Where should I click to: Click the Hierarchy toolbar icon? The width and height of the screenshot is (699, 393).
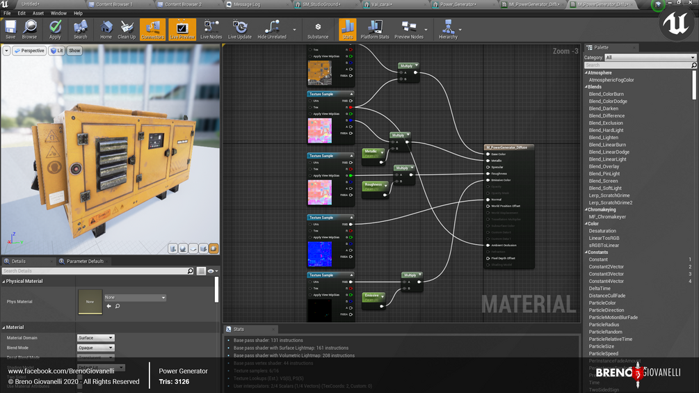(448, 29)
